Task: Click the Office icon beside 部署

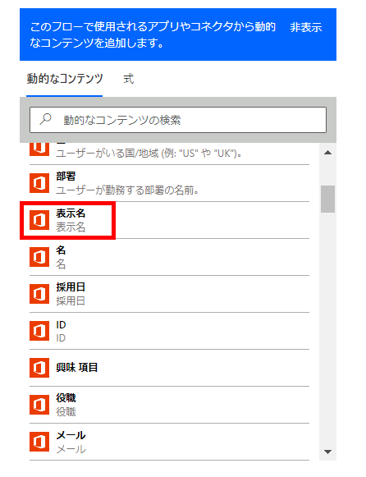Action: [39, 183]
